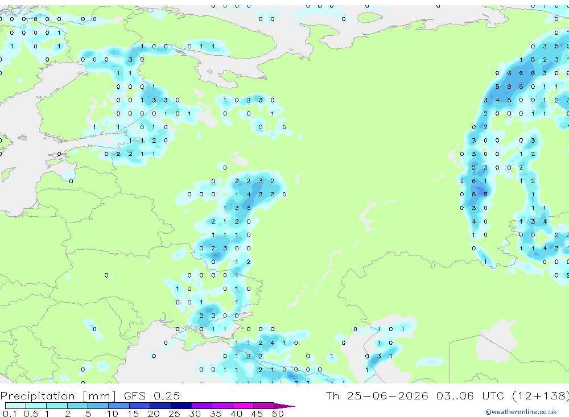Click the 0.1–0.5 mm legend swatch

click(x=15, y=406)
